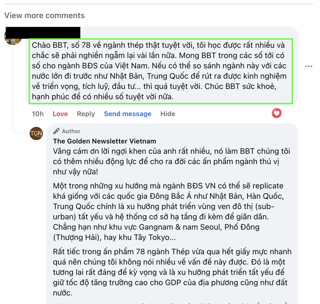320x304 pixels.
Task: Click the 10h comment timestamp
Action: [38, 114]
